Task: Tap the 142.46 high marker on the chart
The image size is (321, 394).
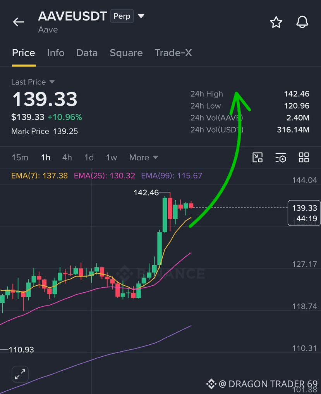Action: 146,193
